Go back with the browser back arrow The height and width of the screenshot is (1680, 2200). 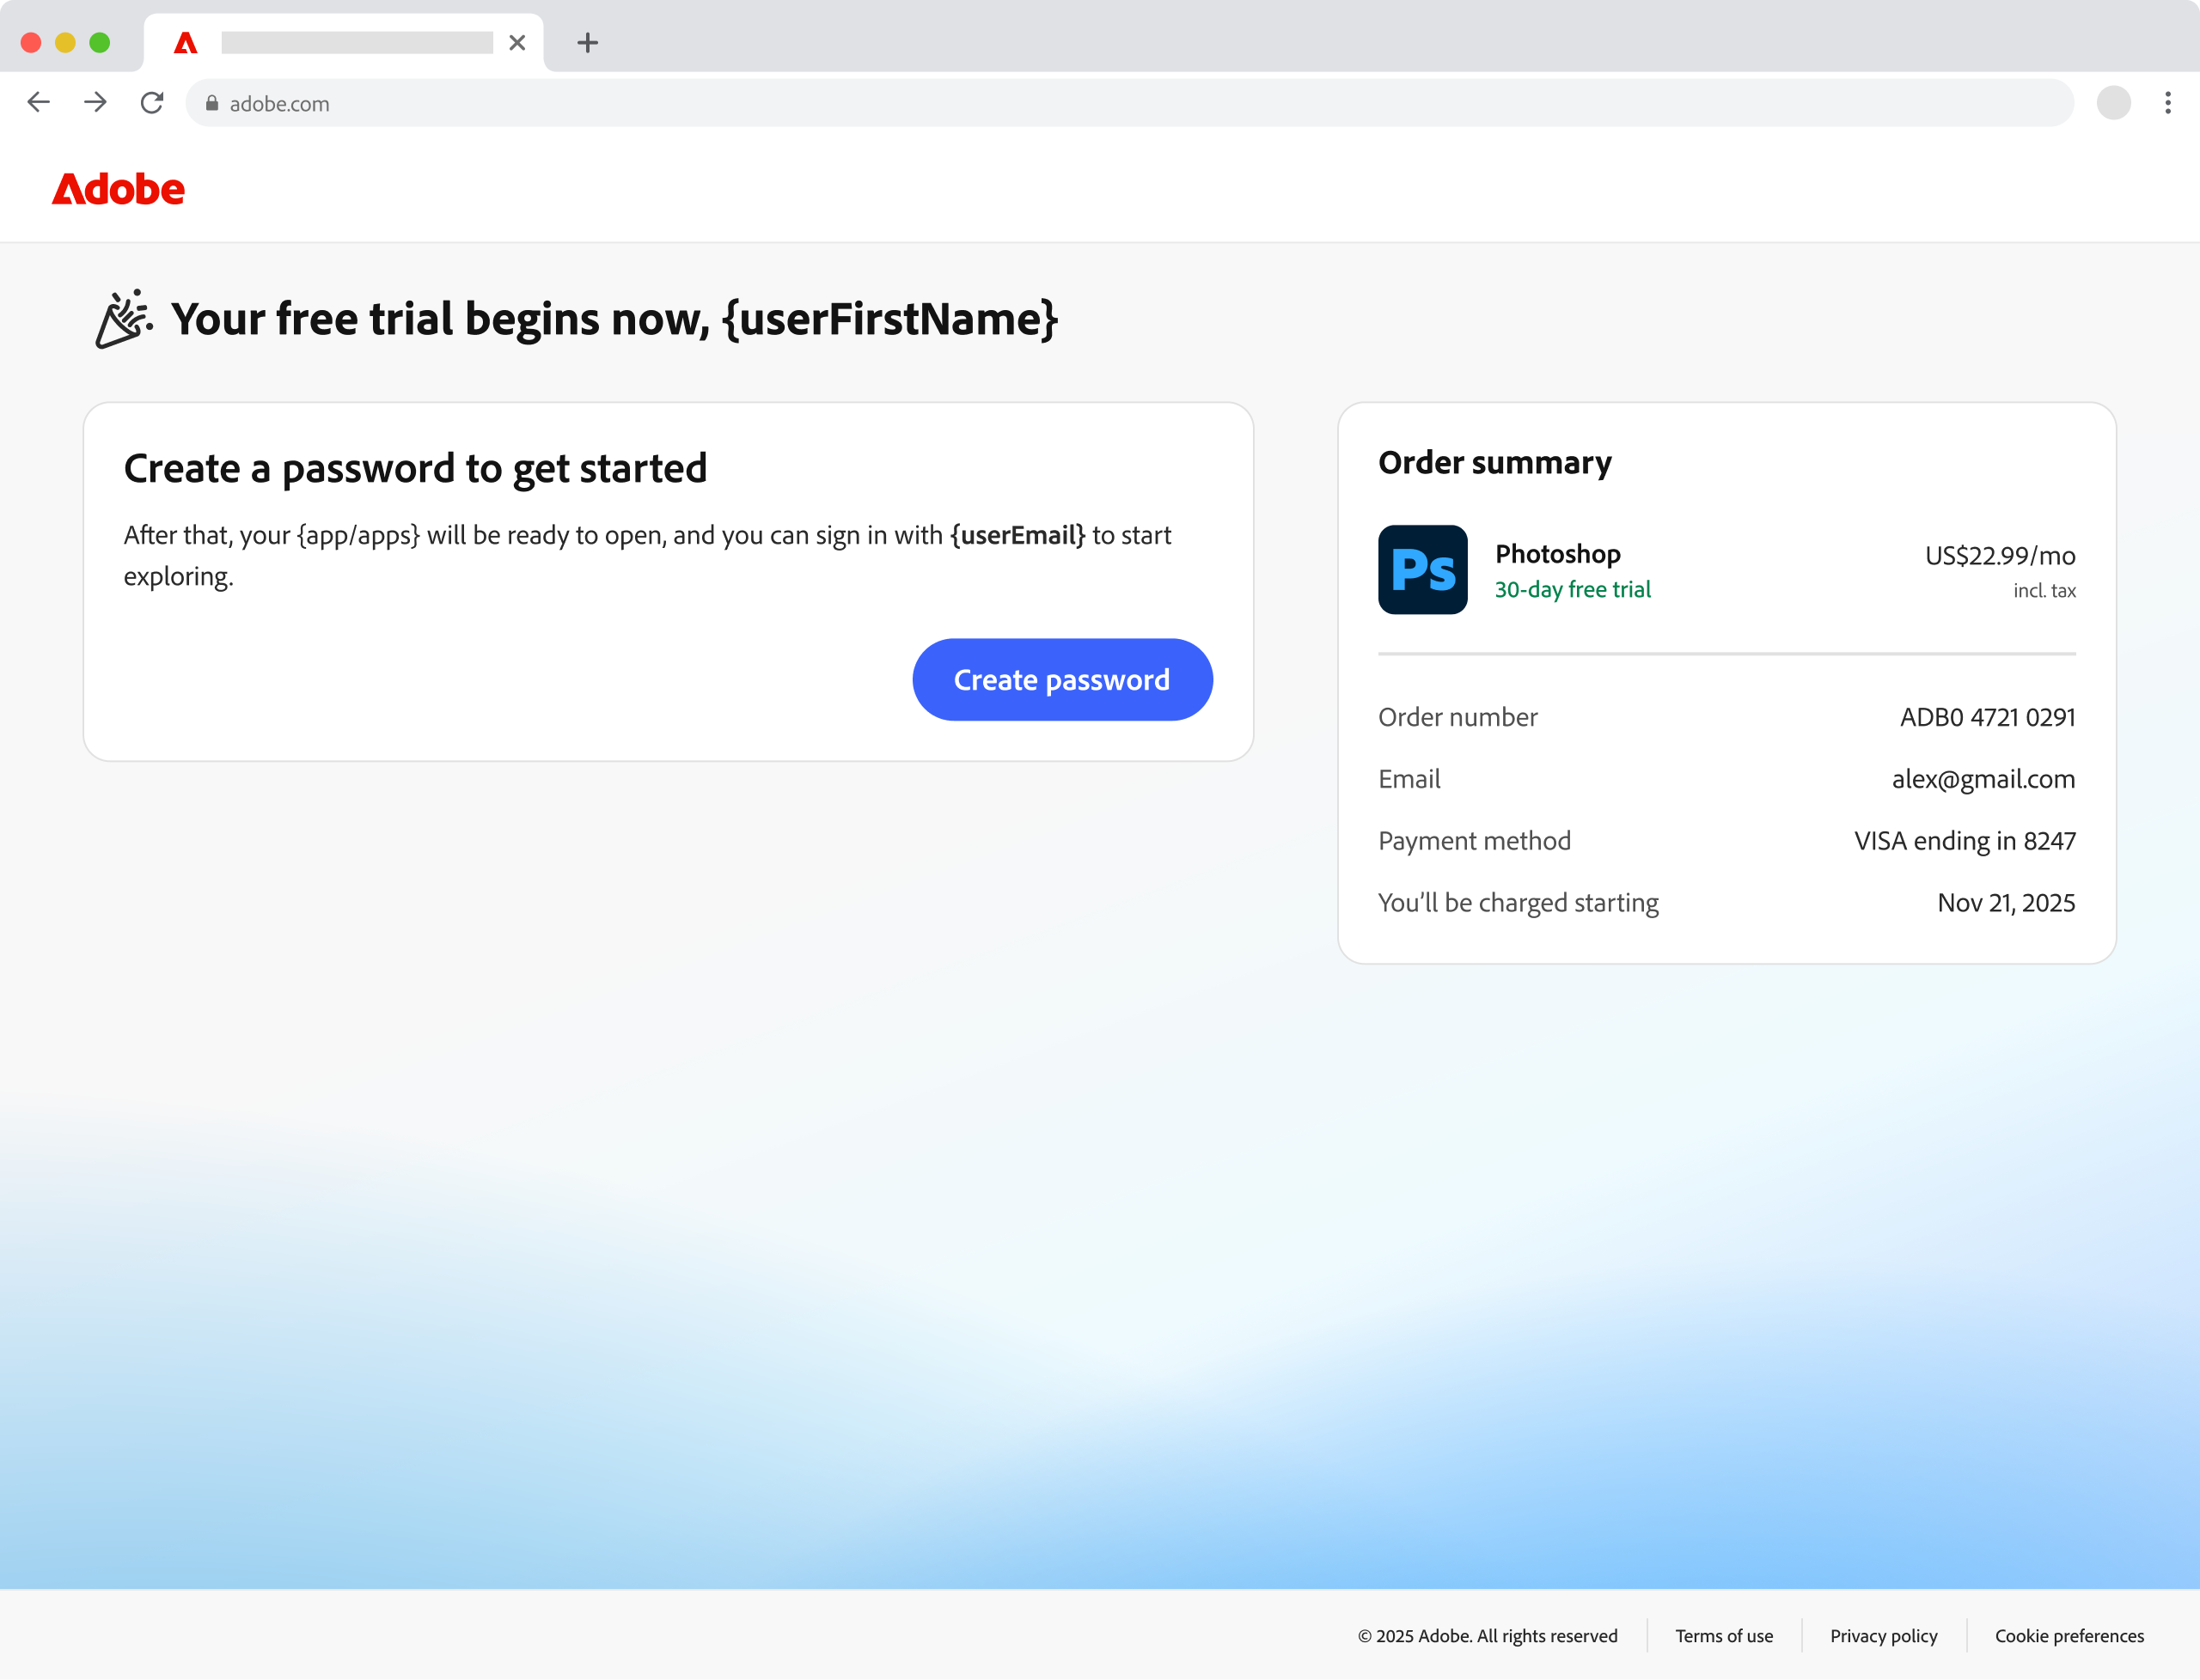(39, 102)
